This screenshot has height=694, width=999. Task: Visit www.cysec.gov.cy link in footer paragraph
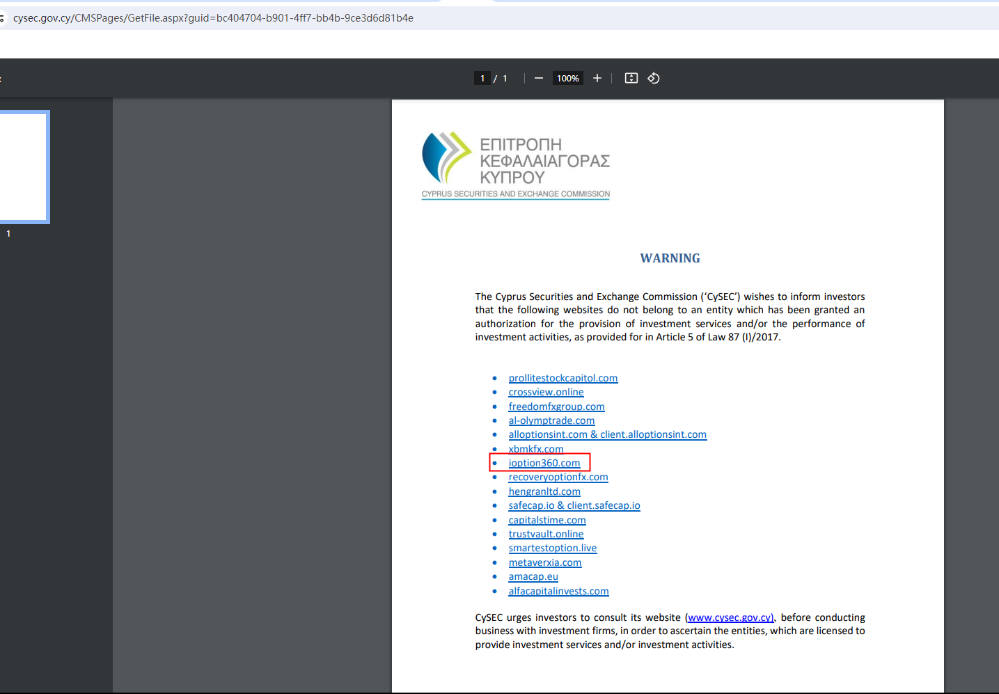[730, 617]
